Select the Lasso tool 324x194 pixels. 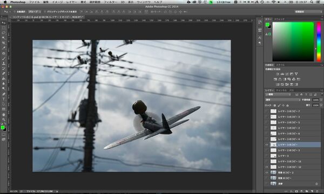coord(4,33)
